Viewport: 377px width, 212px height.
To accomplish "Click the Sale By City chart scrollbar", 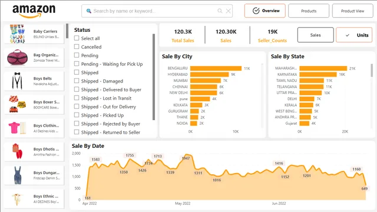I will click(x=262, y=96).
